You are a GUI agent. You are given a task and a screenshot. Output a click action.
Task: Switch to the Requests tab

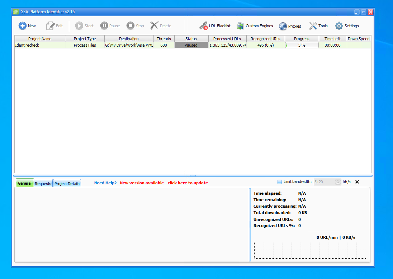point(43,183)
